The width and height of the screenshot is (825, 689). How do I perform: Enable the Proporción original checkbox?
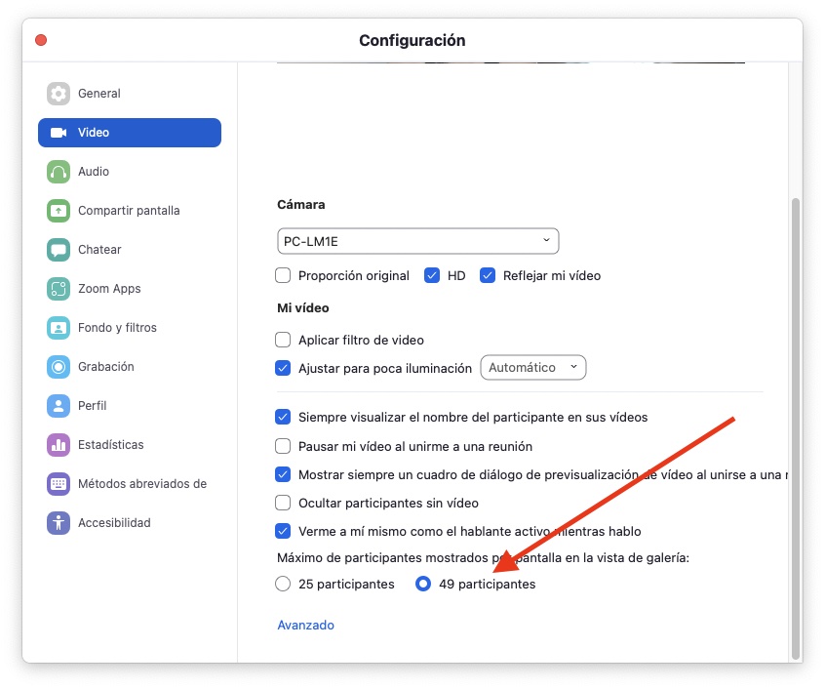pyautogui.click(x=284, y=275)
